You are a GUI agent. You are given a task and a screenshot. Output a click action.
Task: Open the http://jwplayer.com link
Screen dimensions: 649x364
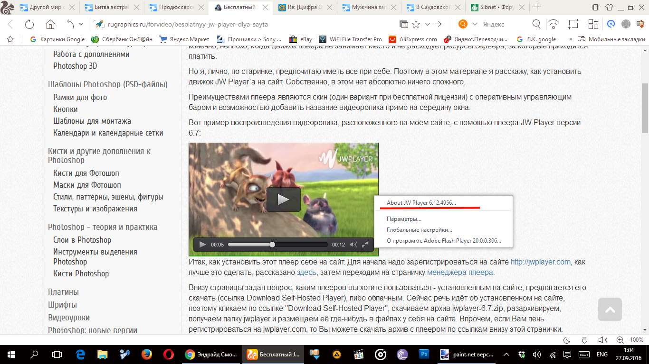click(x=540, y=262)
